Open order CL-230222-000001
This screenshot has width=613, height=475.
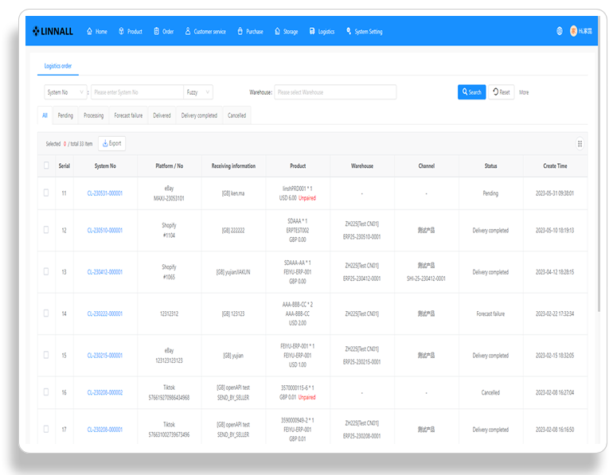[x=105, y=313]
